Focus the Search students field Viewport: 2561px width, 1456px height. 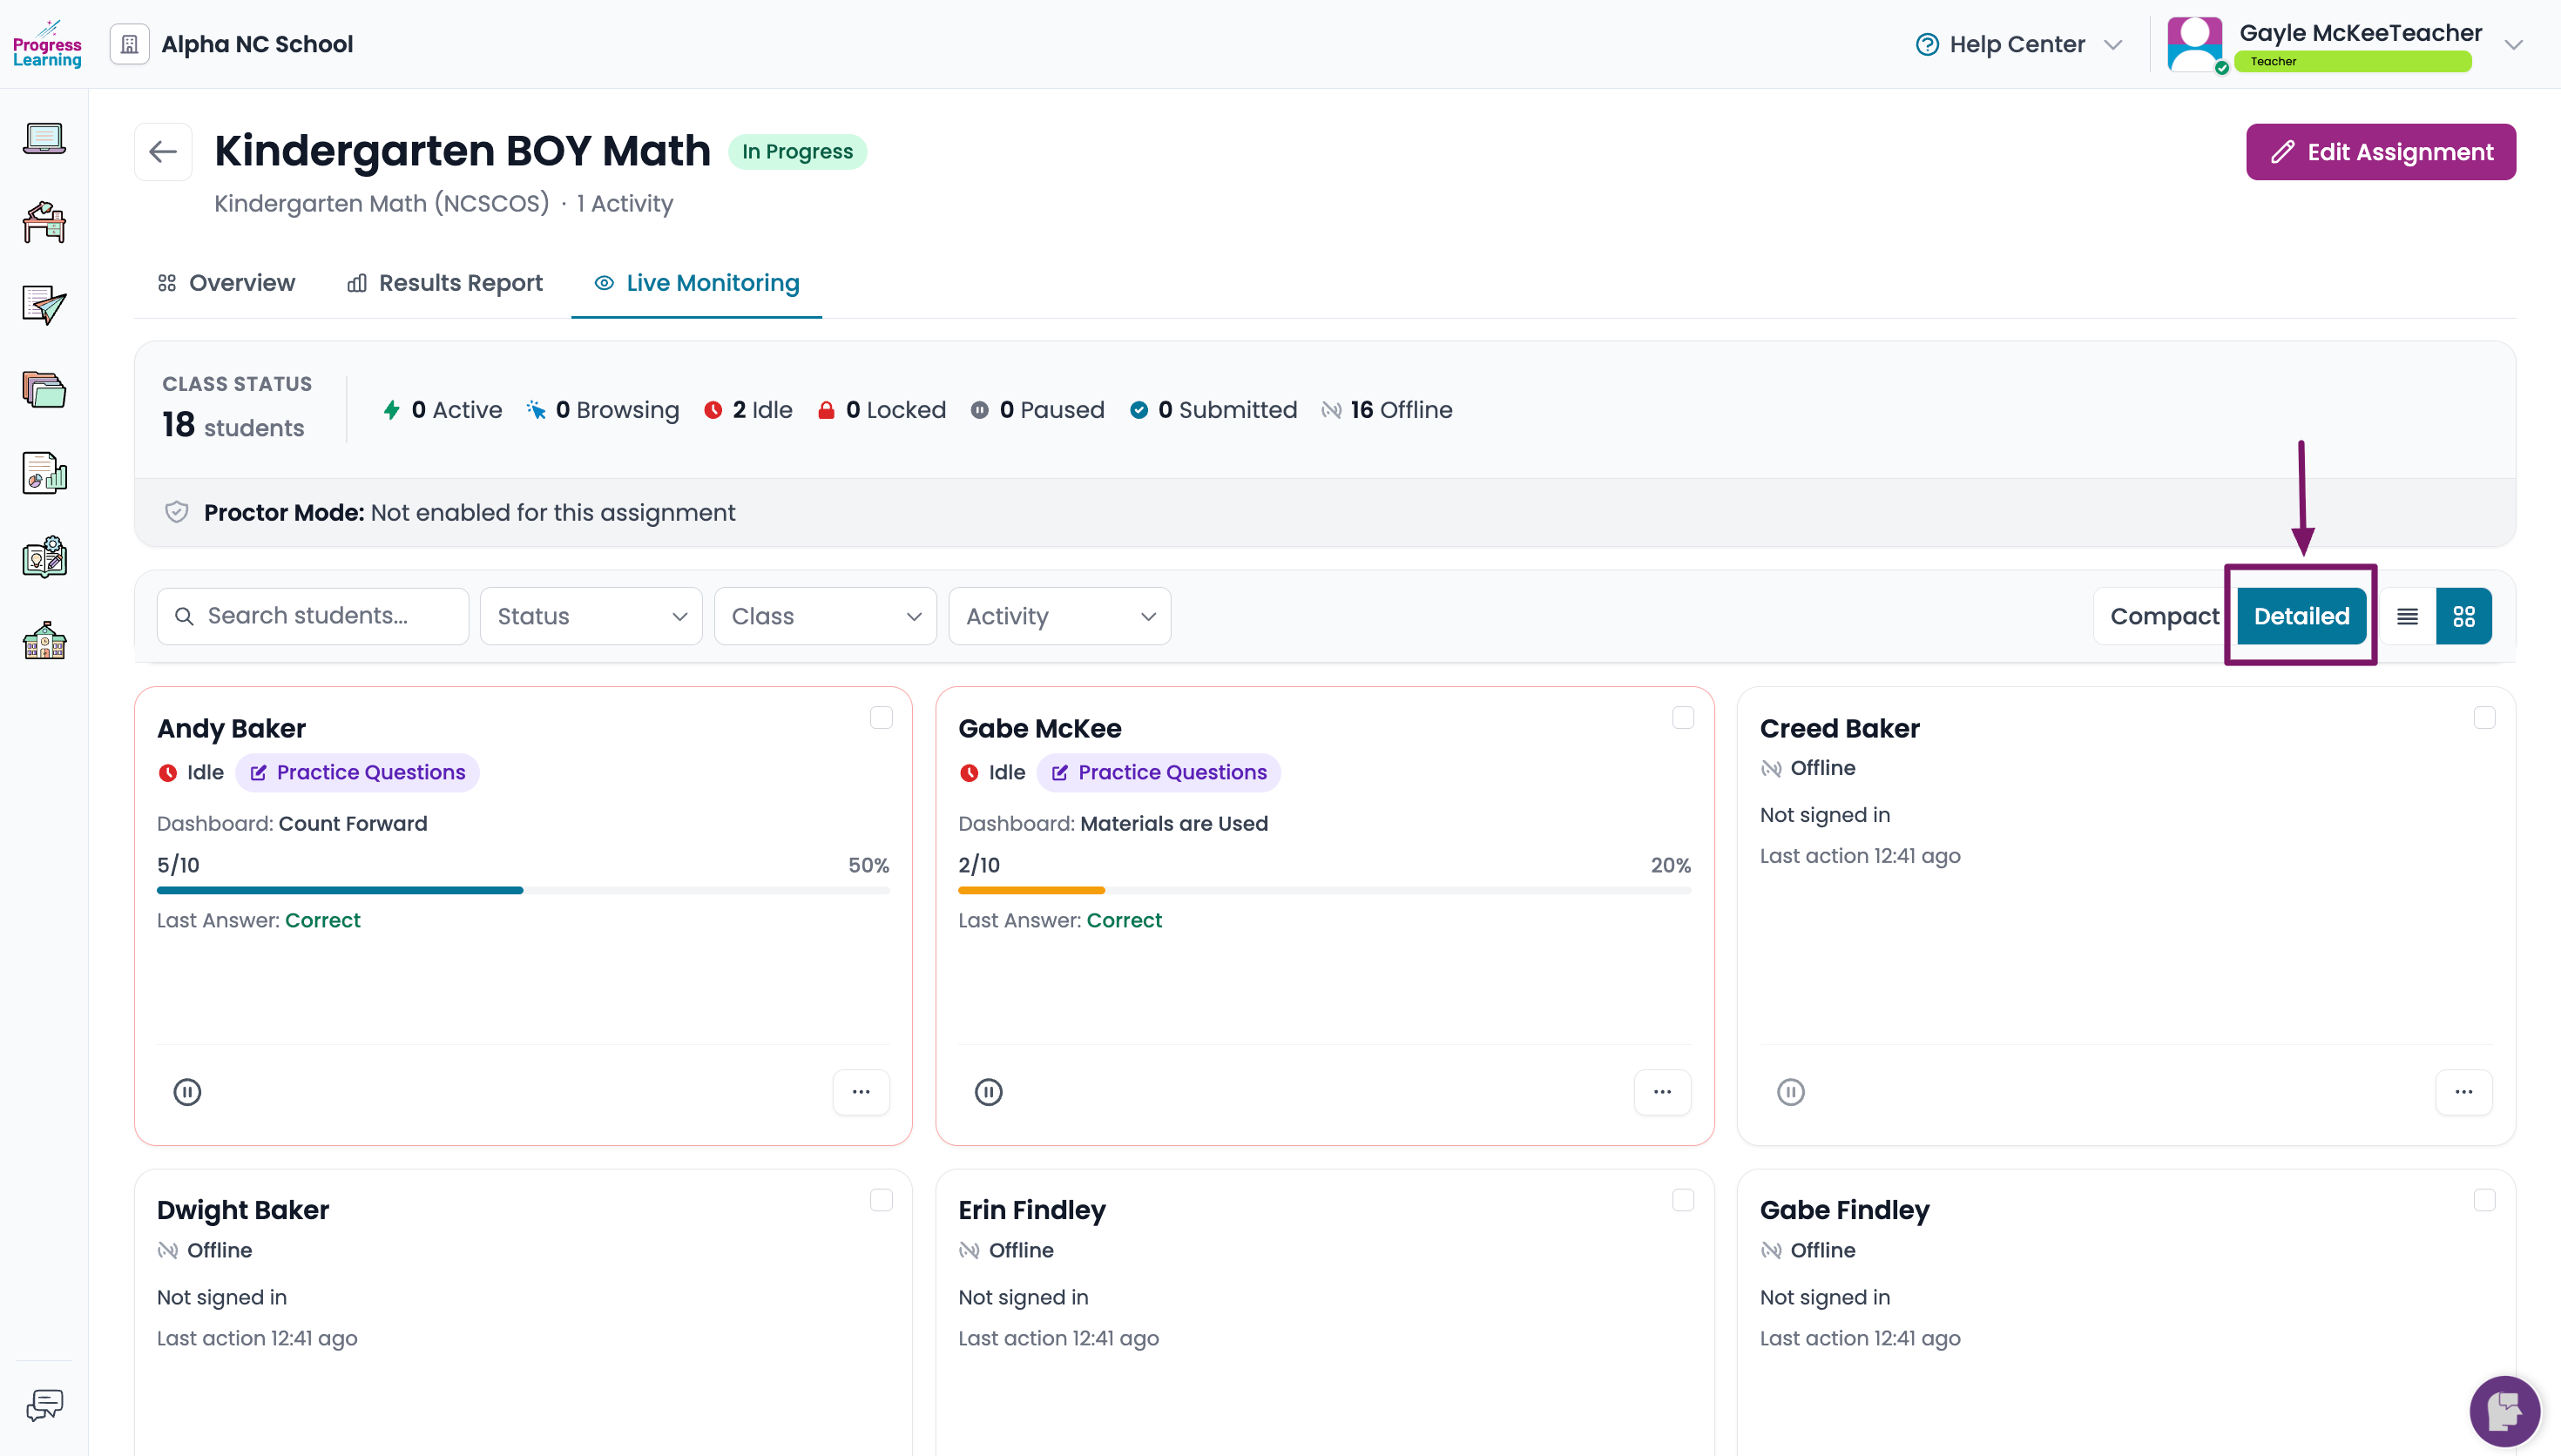point(312,616)
